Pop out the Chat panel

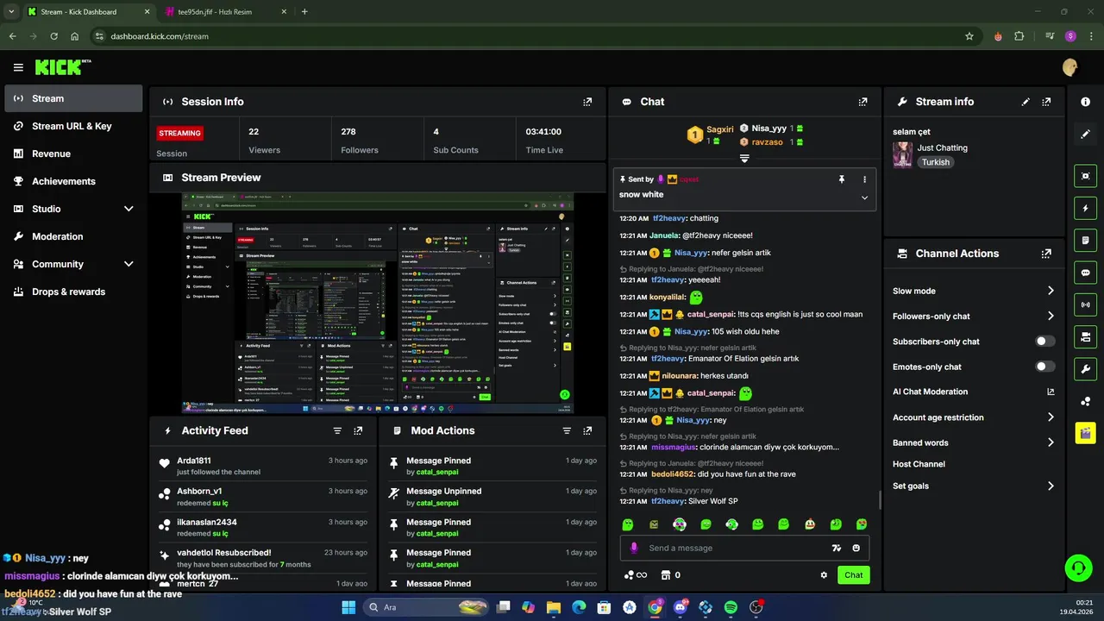[x=862, y=102]
